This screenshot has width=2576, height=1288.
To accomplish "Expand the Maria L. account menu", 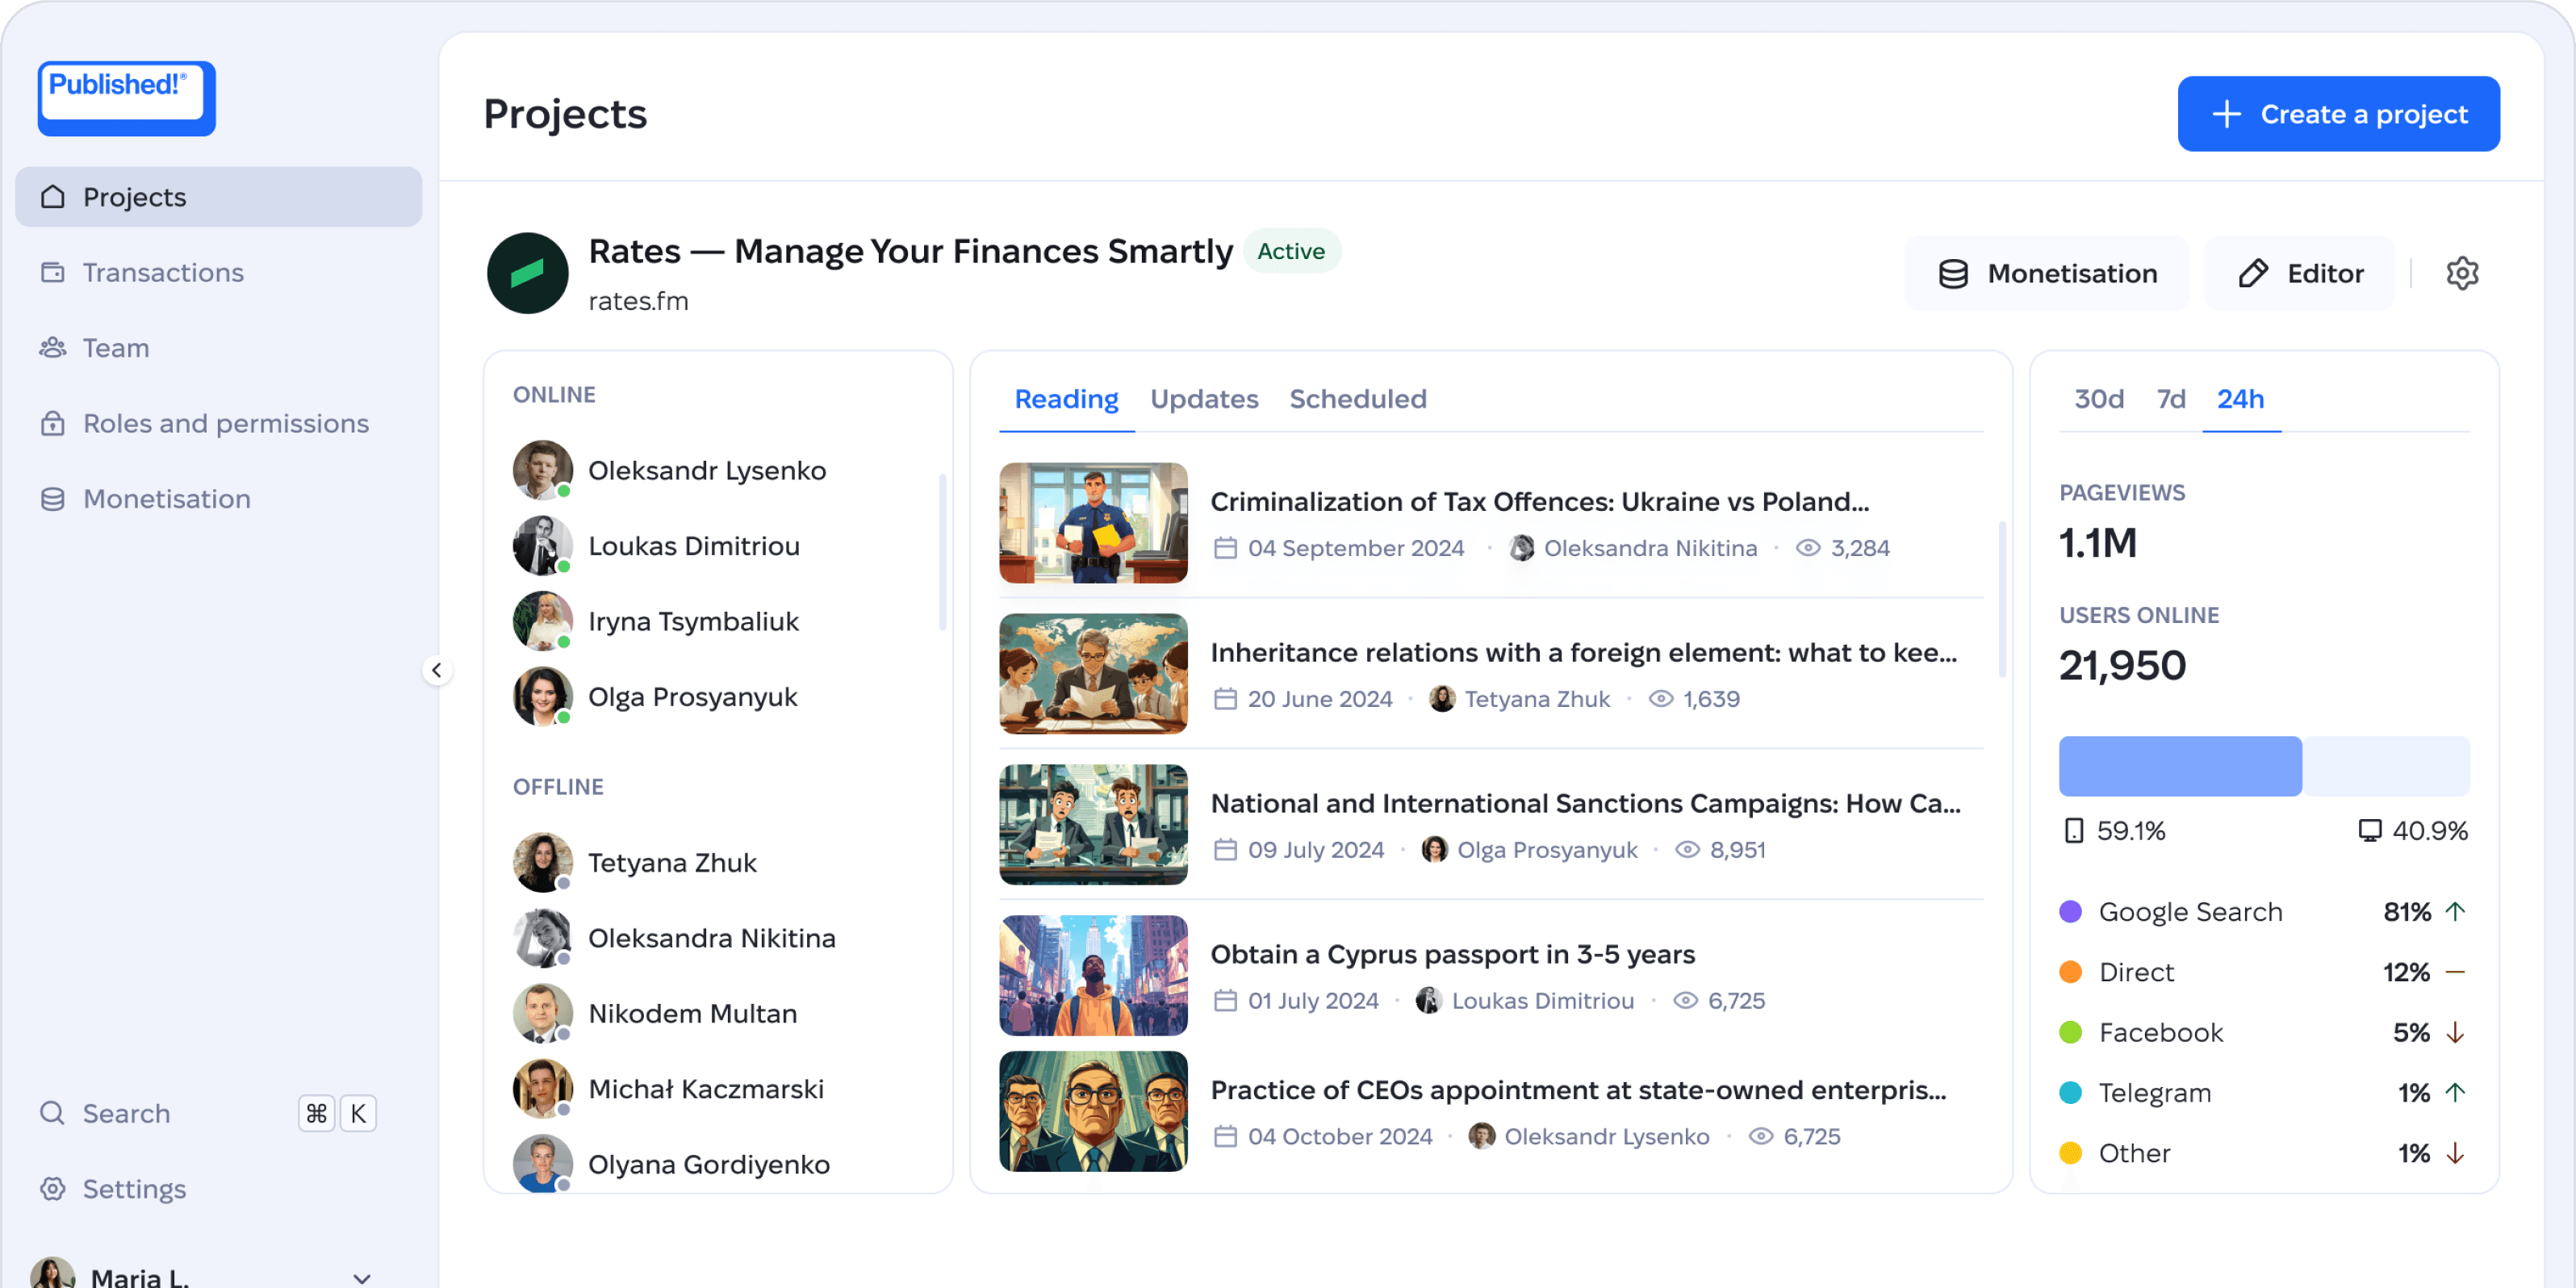I will (x=361, y=1276).
